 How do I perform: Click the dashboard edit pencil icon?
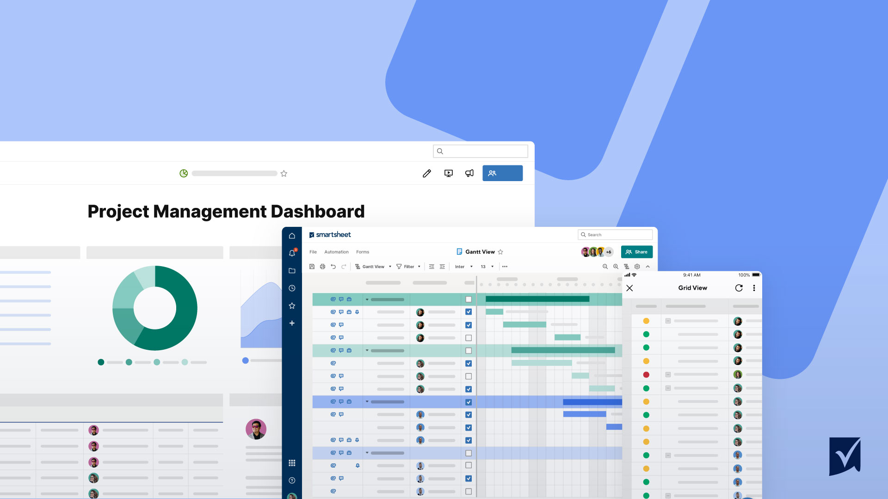pos(426,173)
